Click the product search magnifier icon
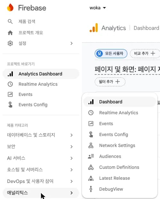The image size is (160, 199). [x=10, y=22]
